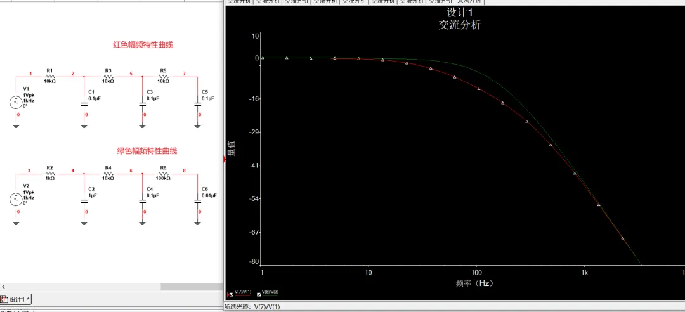Open the first 交流分析 grapher tab

coord(239,2)
